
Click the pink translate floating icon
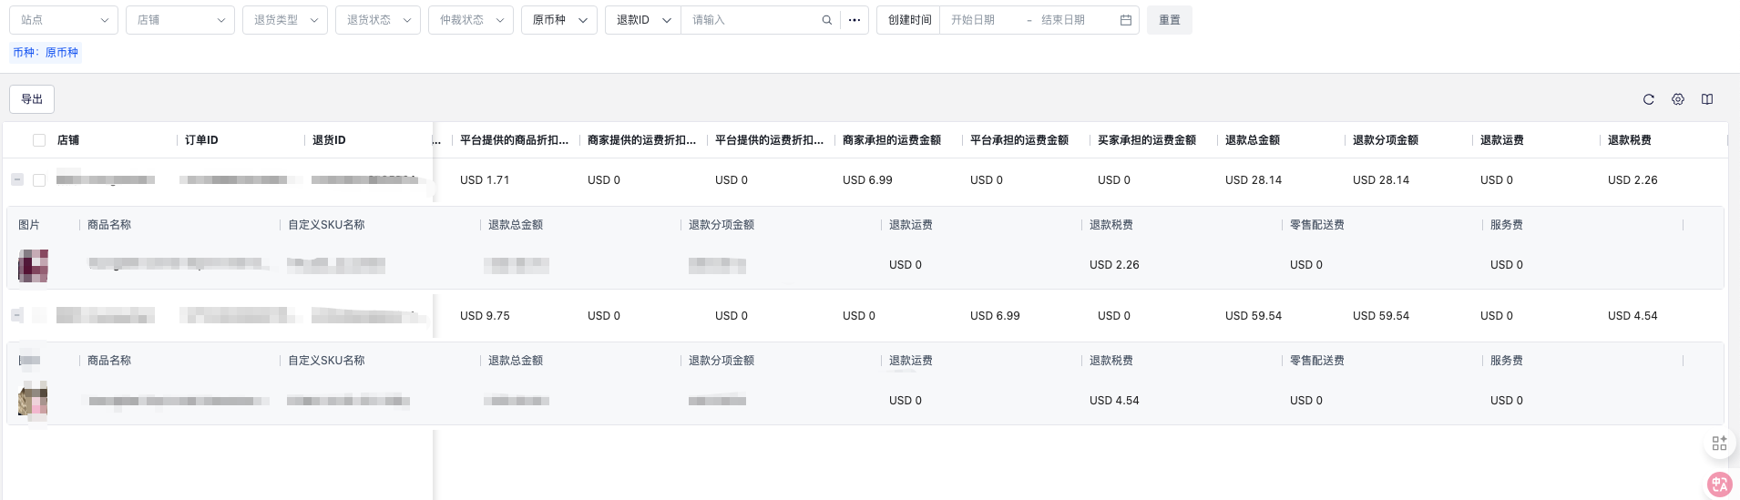(x=1719, y=485)
